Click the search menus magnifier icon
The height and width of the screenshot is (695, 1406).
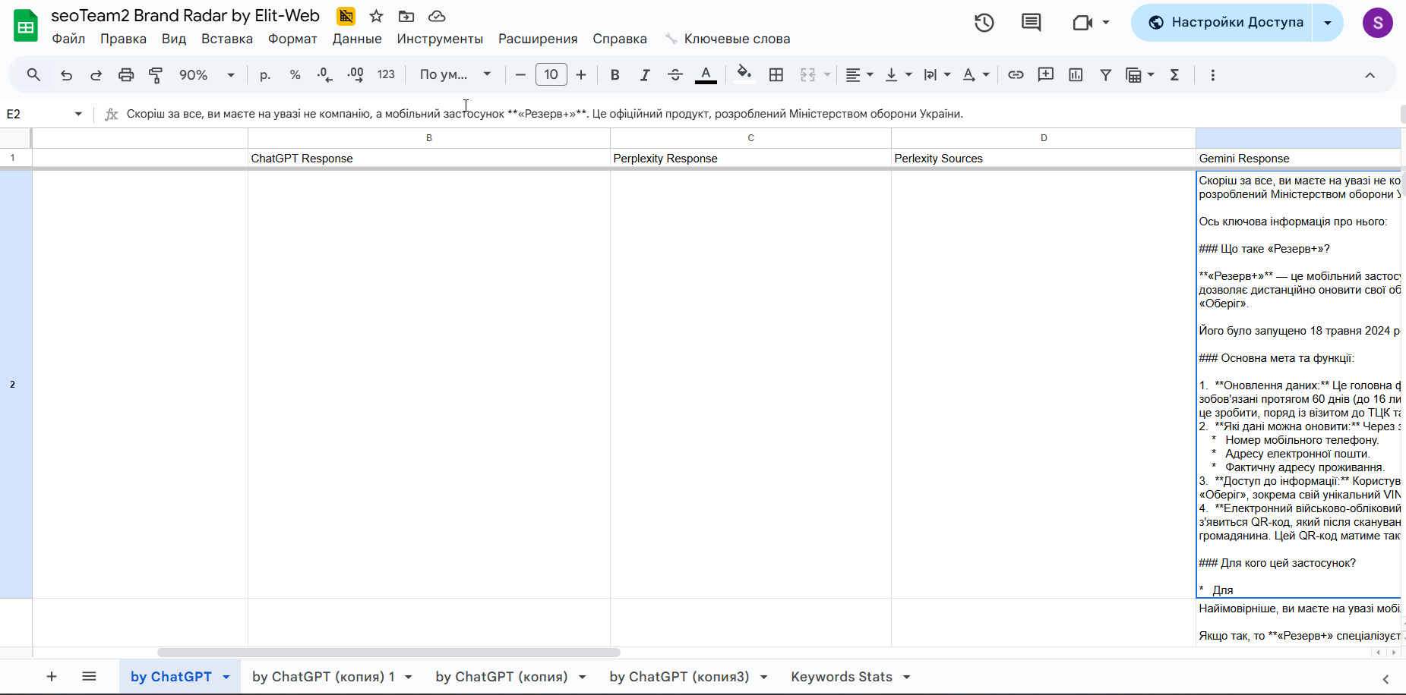click(x=33, y=75)
